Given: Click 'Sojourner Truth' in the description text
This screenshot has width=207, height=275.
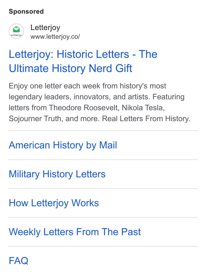Looking at the screenshot, I should coord(35,119).
